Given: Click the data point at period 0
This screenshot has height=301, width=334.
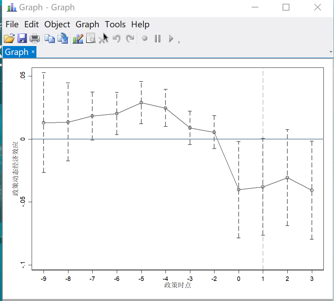Looking at the screenshot, I should pos(239,190).
